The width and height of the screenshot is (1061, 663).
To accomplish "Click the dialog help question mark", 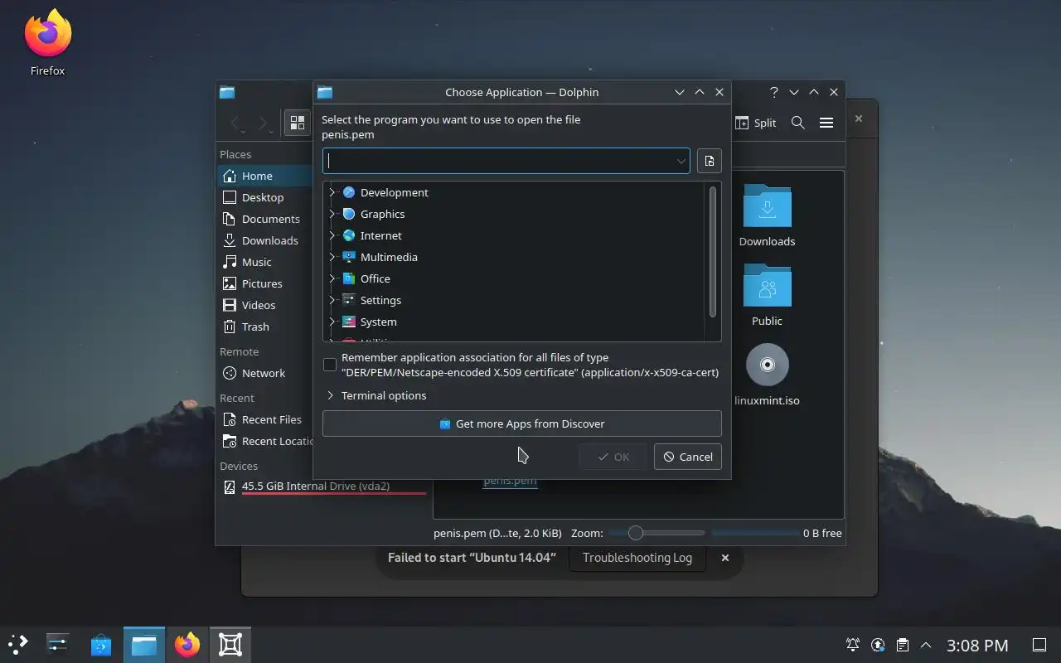I will tap(774, 92).
